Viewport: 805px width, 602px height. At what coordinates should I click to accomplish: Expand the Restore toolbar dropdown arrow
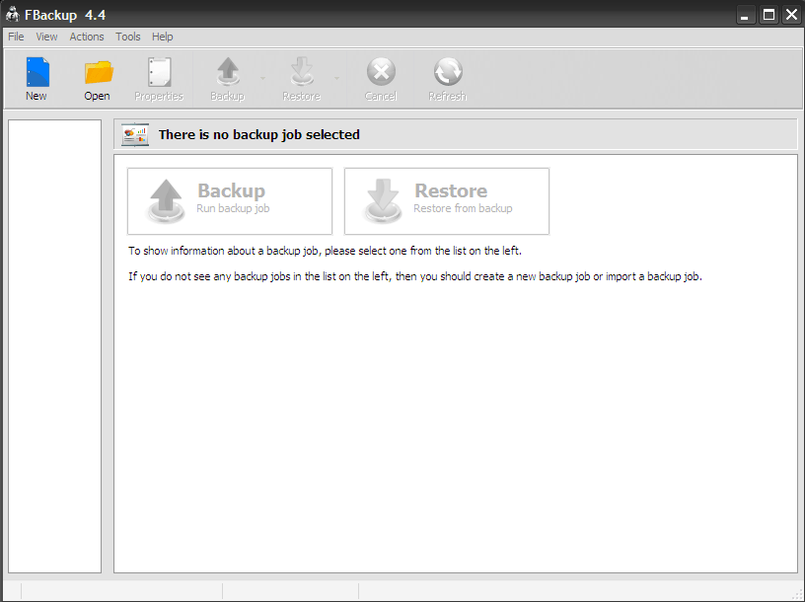pos(336,79)
